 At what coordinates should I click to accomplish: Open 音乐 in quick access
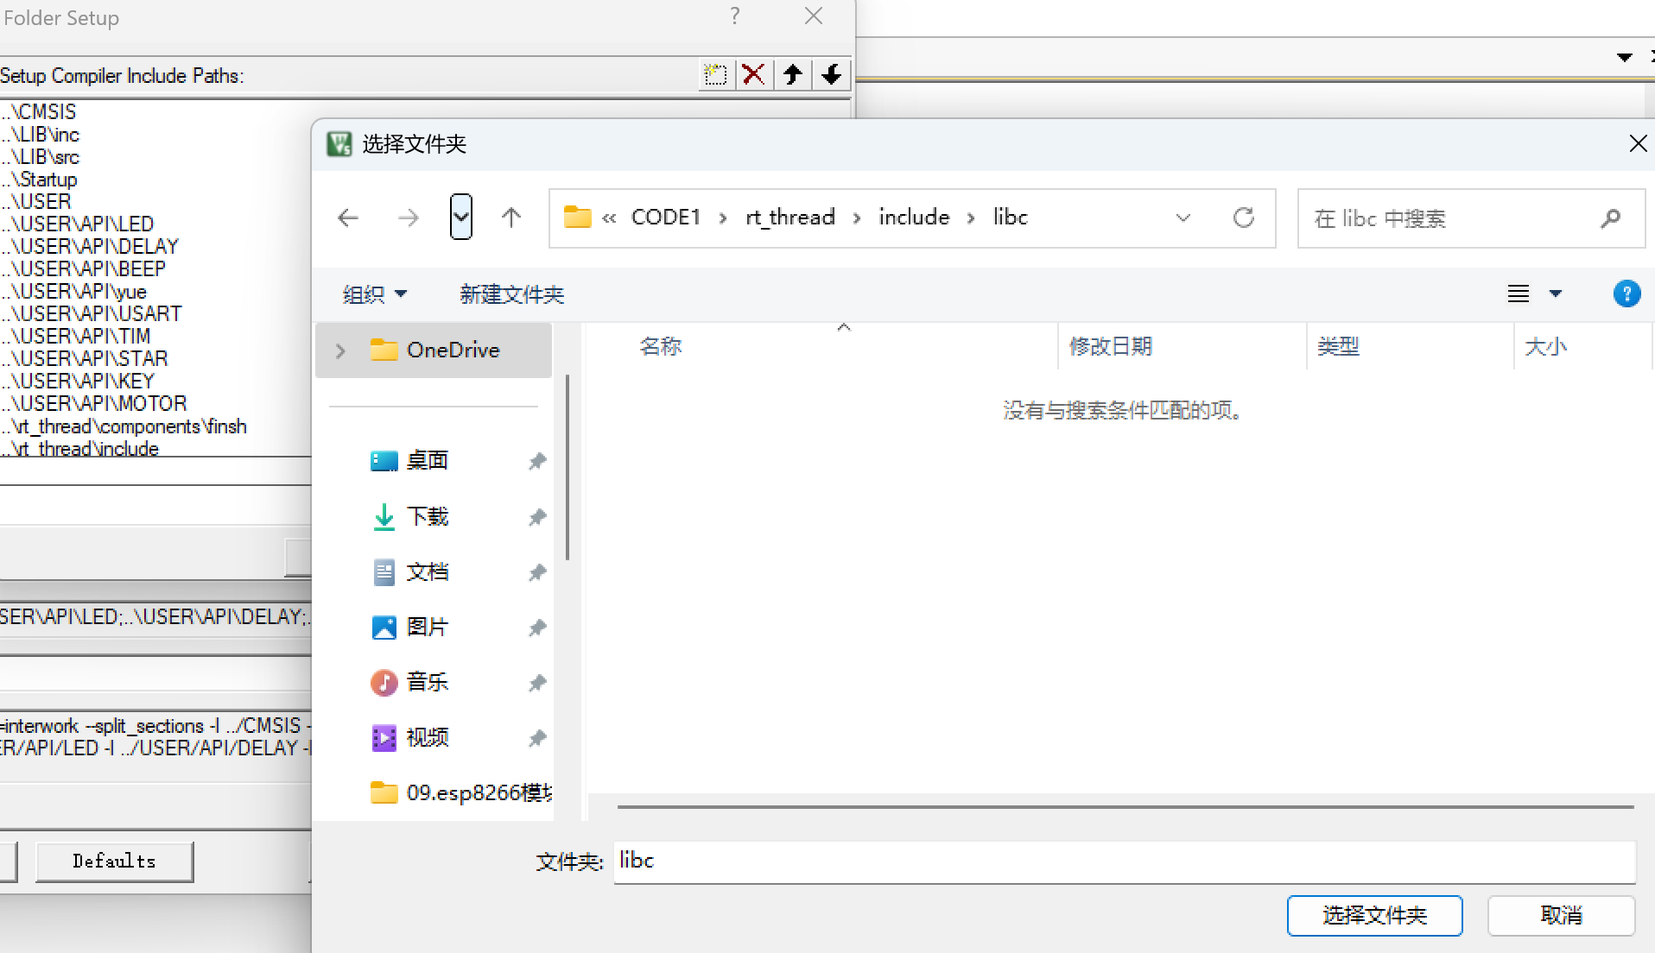(428, 682)
